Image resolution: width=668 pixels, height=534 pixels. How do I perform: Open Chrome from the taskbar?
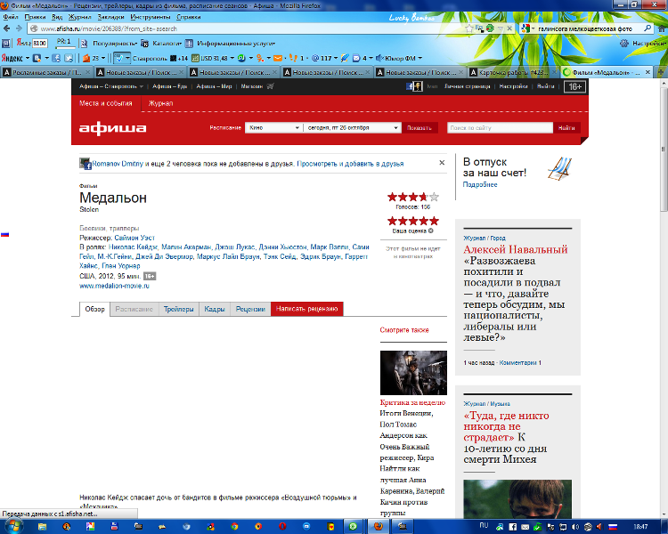pyautogui.click(x=234, y=527)
